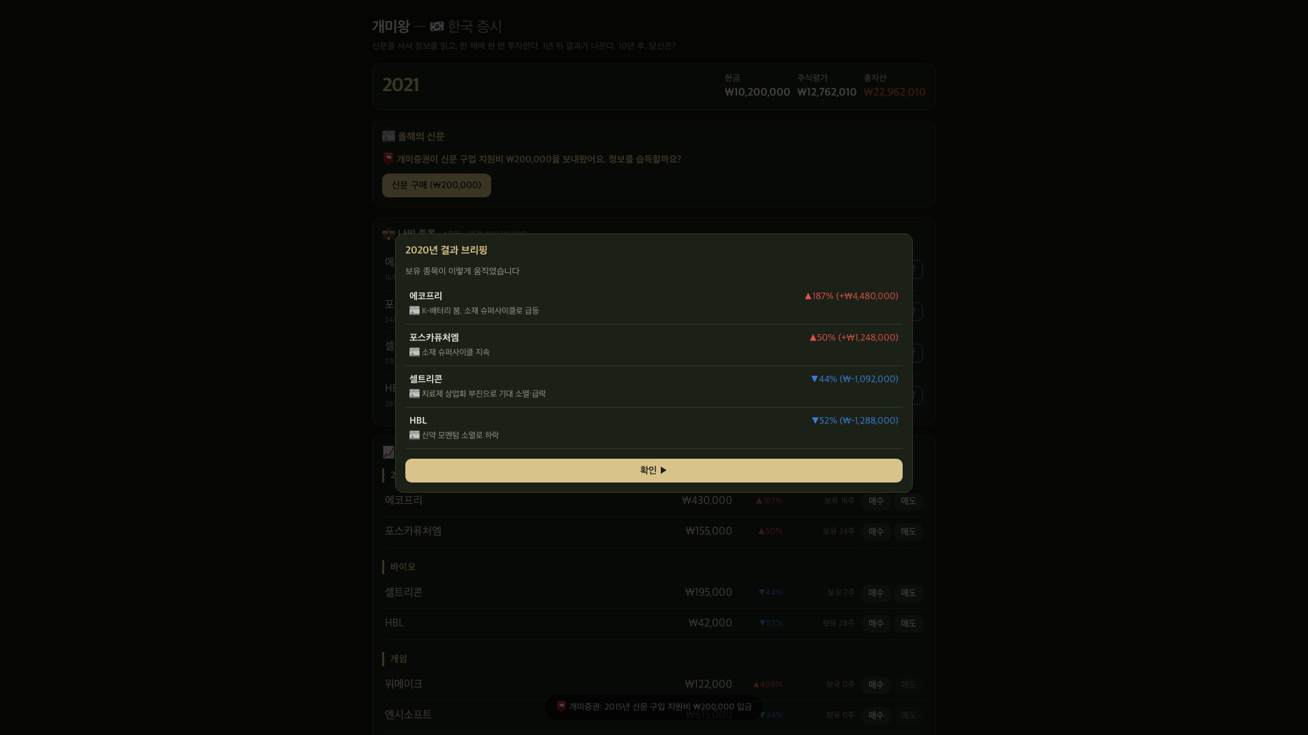
Task: Click the newspaper icon beside 치료제 상업화 부진 news
Action: [x=414, y=394]
